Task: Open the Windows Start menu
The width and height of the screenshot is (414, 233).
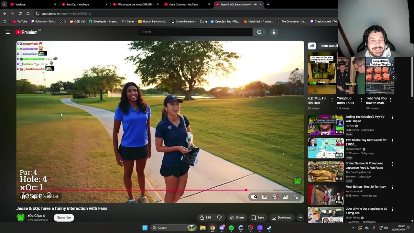Action: point(145,228)
